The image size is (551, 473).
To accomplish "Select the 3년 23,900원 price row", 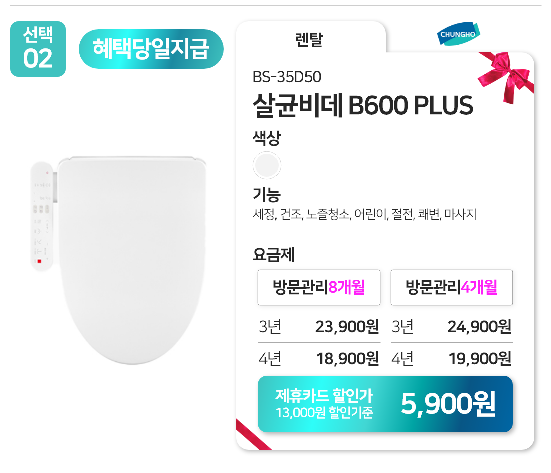I will (319, 327).
